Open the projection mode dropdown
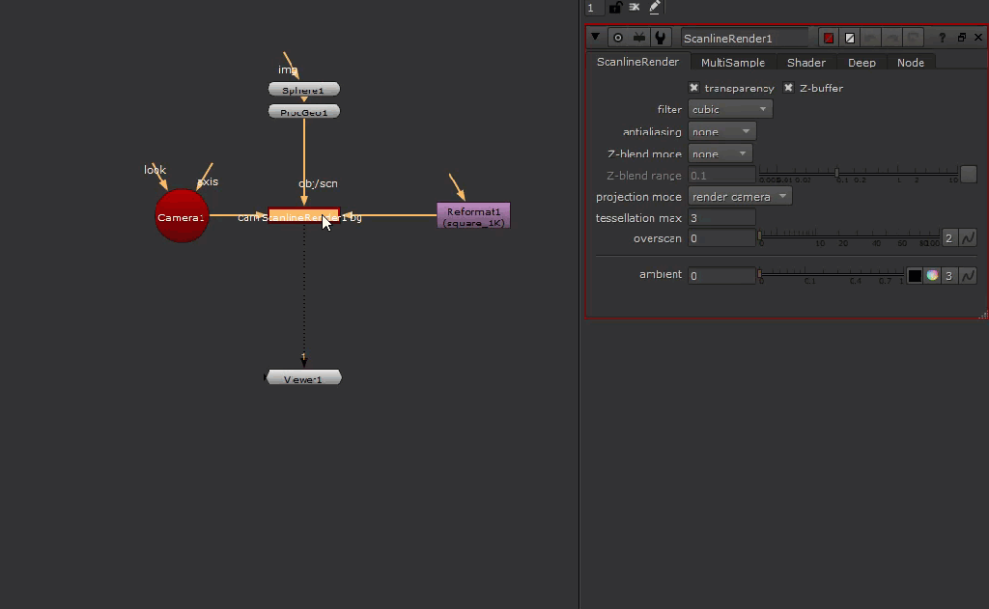The image size is (989, 609). (x=740, y=197)
